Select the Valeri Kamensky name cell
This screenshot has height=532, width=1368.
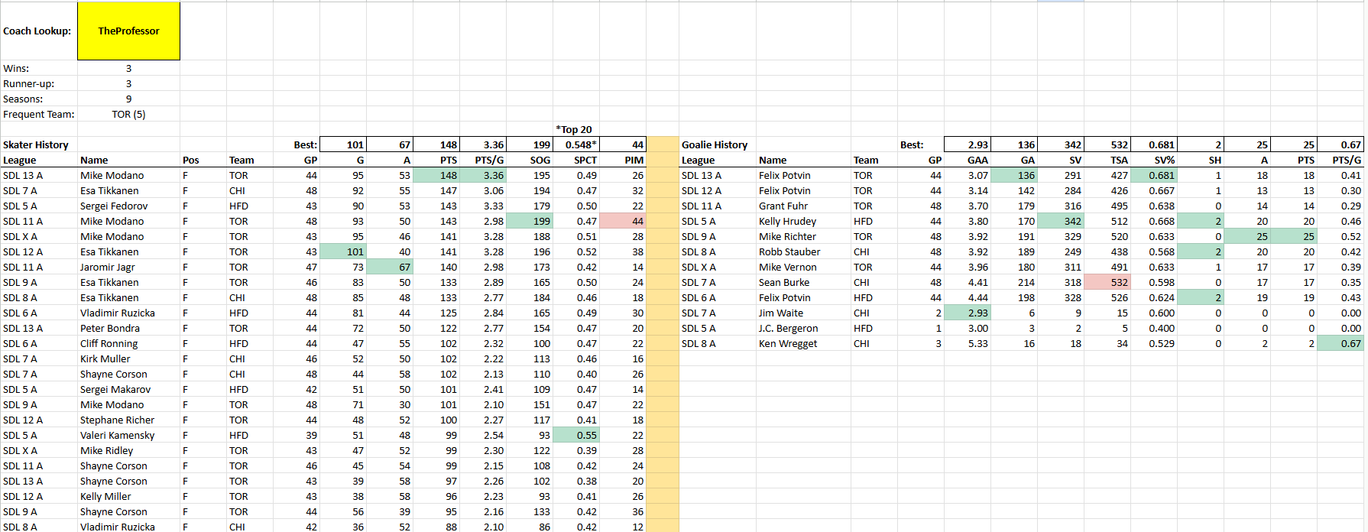tap(117, 436)
